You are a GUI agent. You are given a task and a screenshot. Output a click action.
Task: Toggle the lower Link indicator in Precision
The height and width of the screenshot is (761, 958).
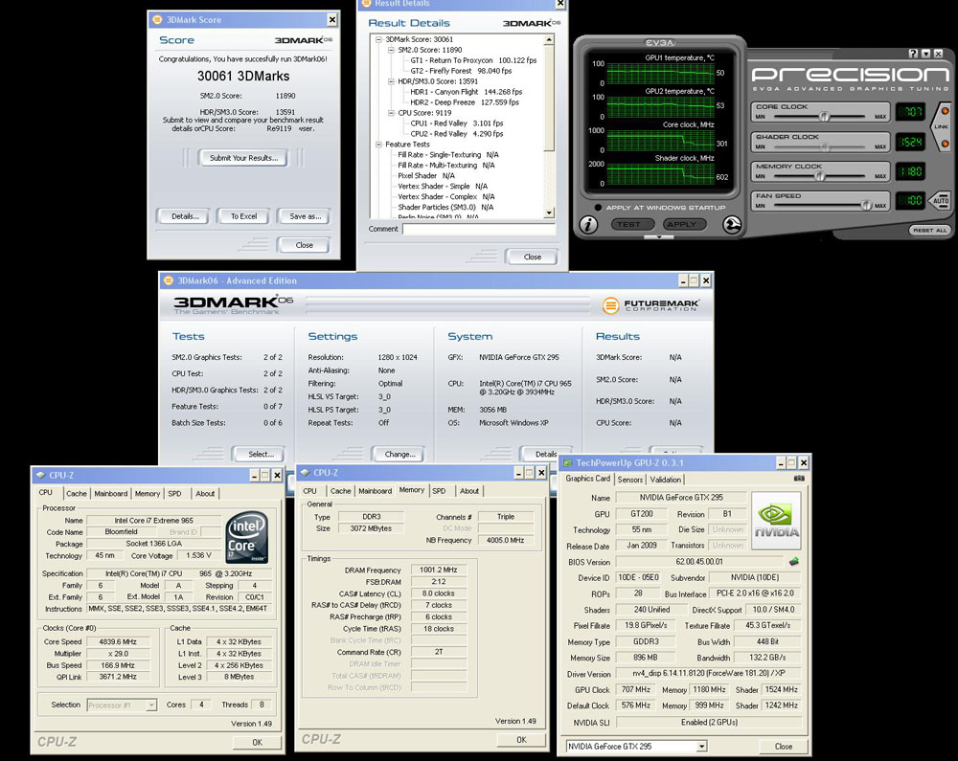(946, 144)
